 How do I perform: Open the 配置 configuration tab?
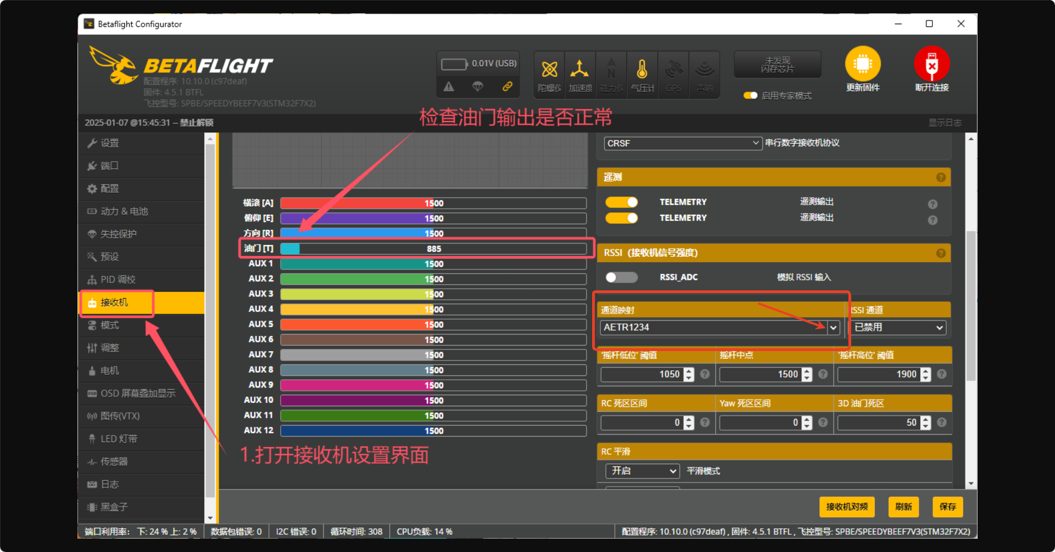point(142,189)
